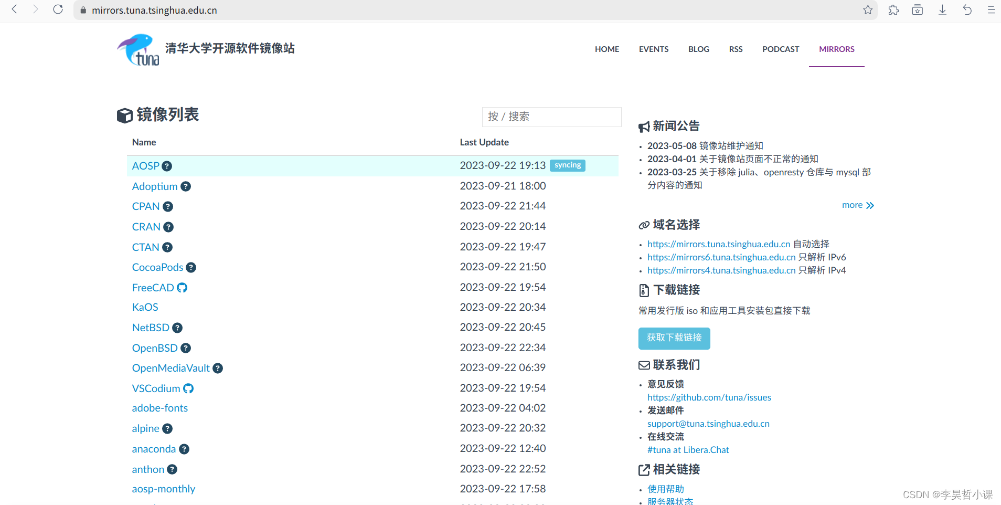Open the browser hamburger menu
Image resolution: width=1001 pixels, height=505 pixels.
[x=991, y=10]
